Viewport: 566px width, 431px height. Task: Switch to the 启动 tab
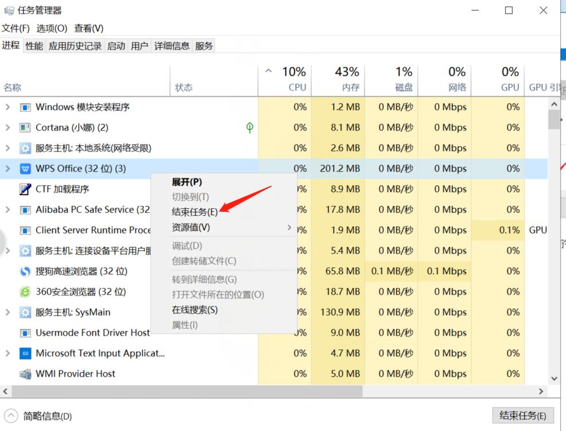point(116,45)
